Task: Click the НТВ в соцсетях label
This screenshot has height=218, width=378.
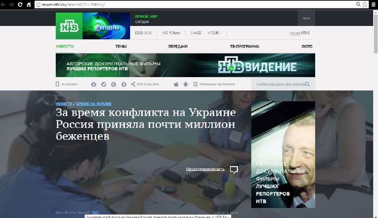Action: (148, 84)
